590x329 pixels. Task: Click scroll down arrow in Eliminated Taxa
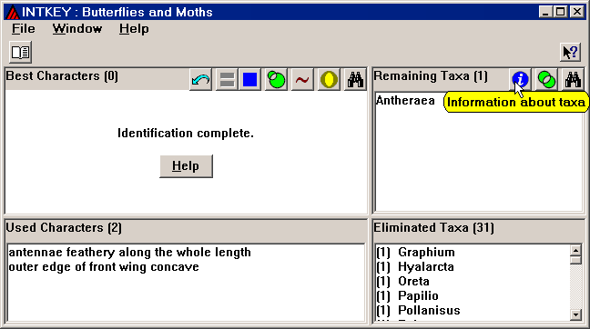coord(575,314)
